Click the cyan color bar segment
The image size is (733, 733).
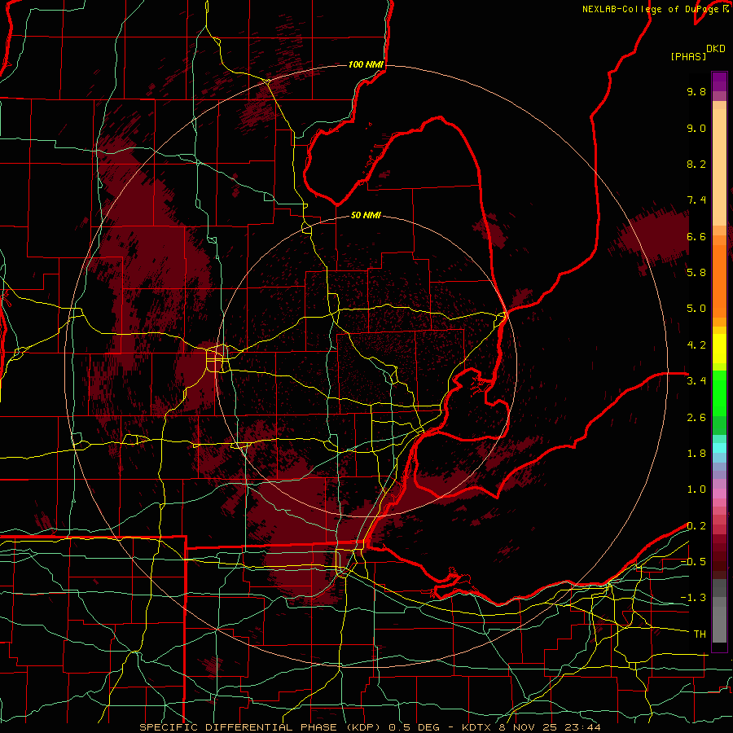719,448
